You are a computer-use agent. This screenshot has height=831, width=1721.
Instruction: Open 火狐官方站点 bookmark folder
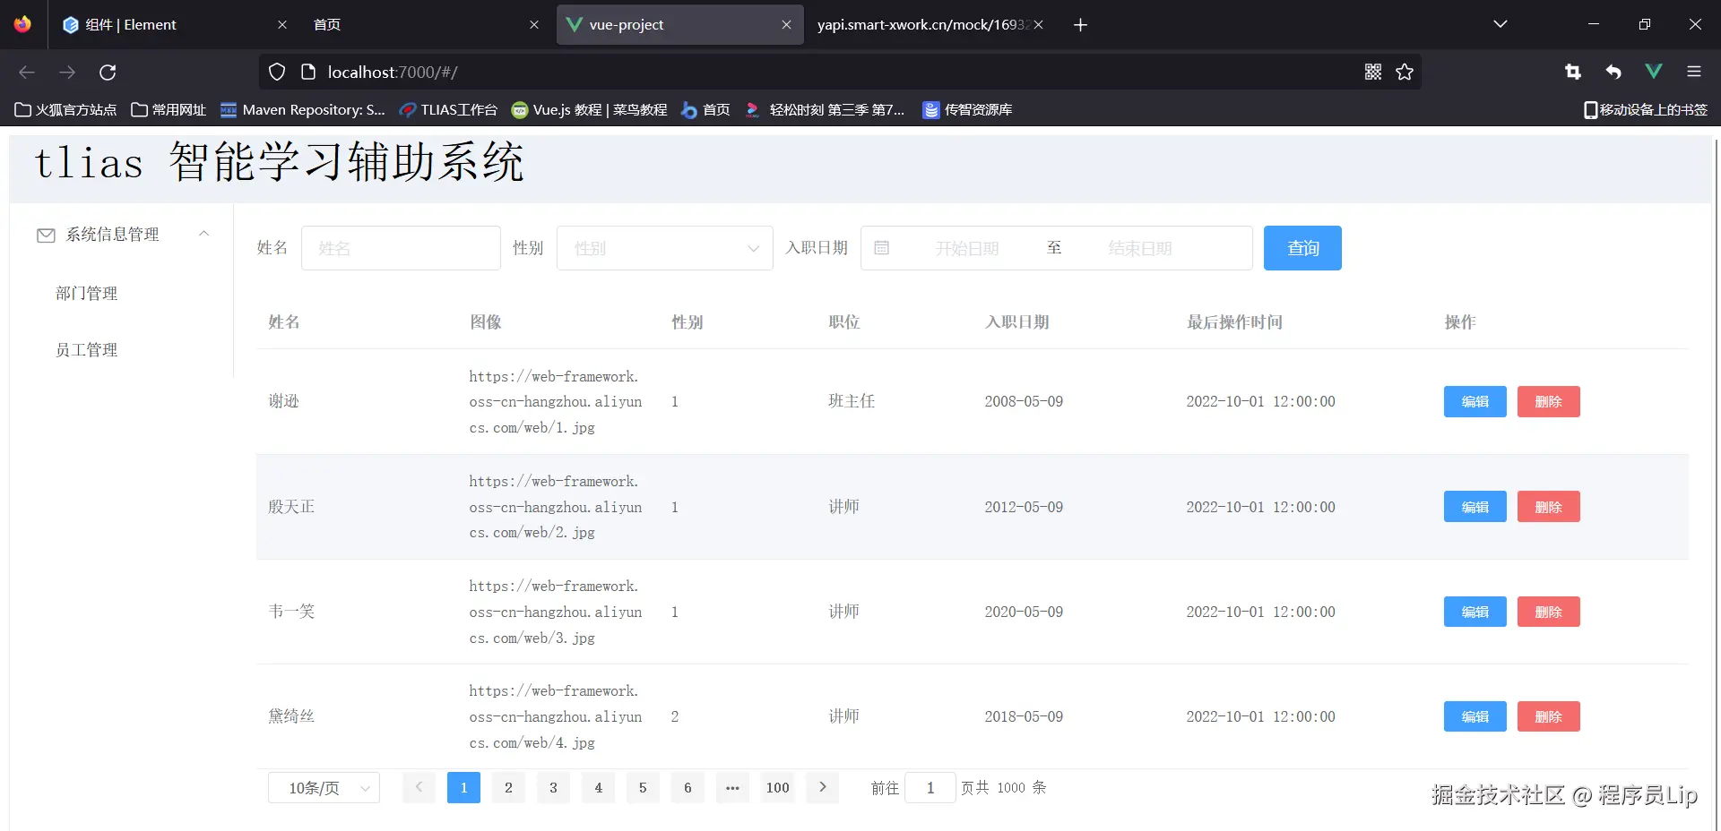(x=65, y=110)
